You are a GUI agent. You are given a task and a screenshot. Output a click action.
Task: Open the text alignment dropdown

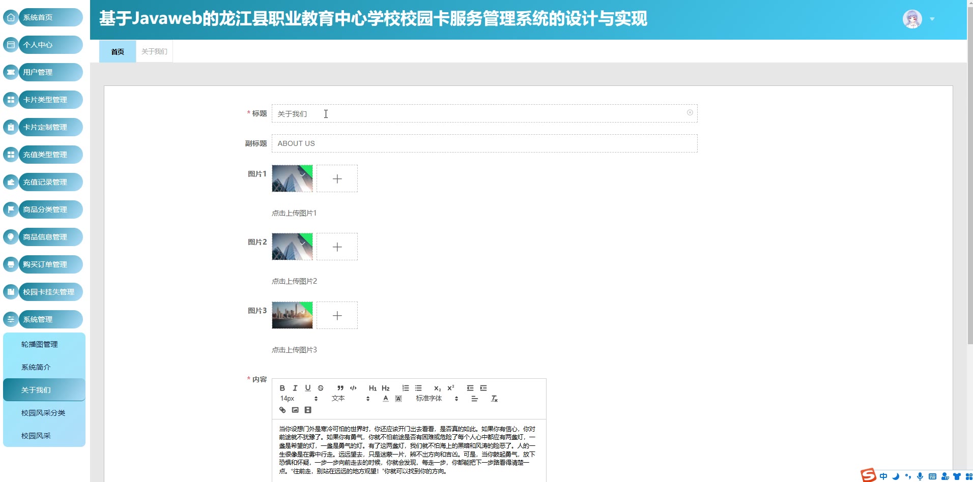[474, 399]
